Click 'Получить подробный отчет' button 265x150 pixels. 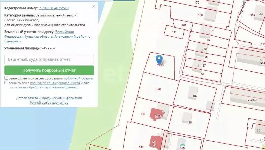[49, 70]
